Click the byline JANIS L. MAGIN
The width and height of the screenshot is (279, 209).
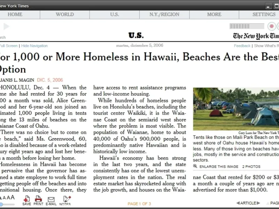coord(17,80)
